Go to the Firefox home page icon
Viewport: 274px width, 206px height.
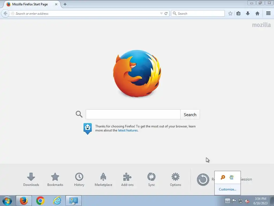[257, 13]
